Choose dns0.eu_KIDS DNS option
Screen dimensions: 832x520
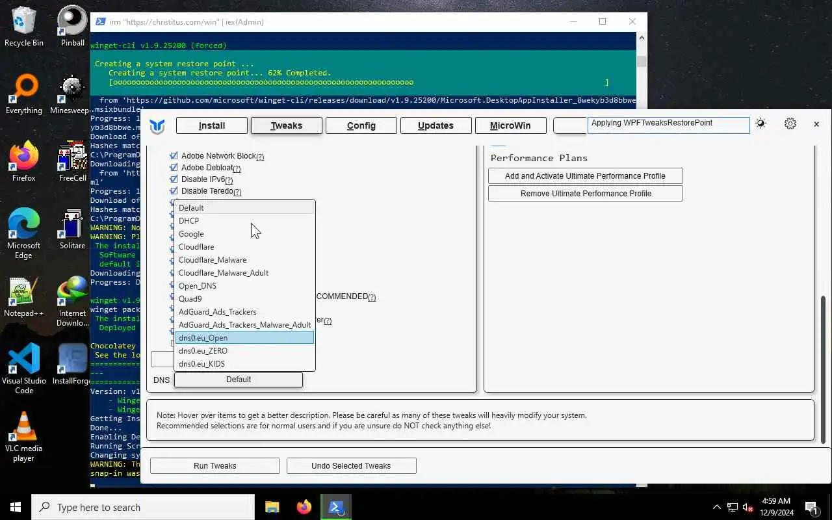coord(244,364)
